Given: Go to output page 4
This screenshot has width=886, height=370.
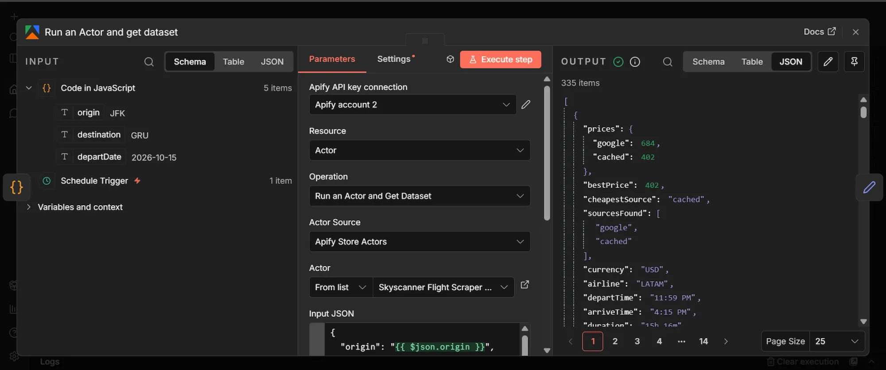Looking at the screenshot, I should (659, 341).
